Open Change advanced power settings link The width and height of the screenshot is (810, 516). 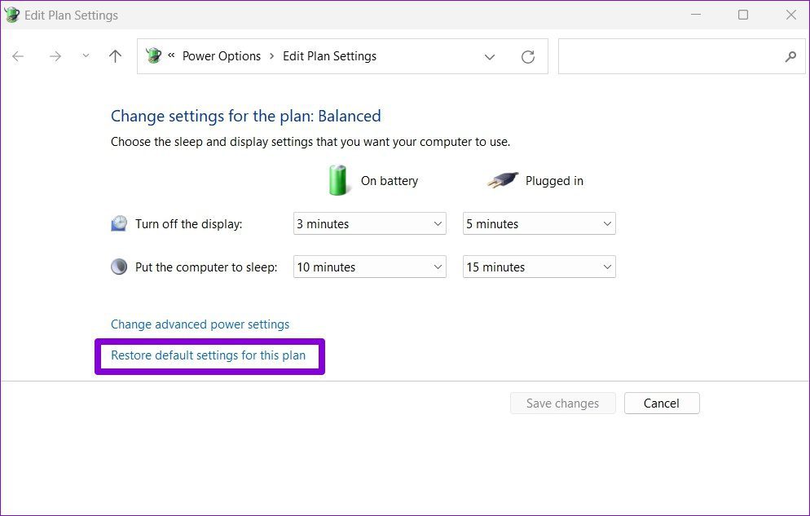(x=200, y=324)
